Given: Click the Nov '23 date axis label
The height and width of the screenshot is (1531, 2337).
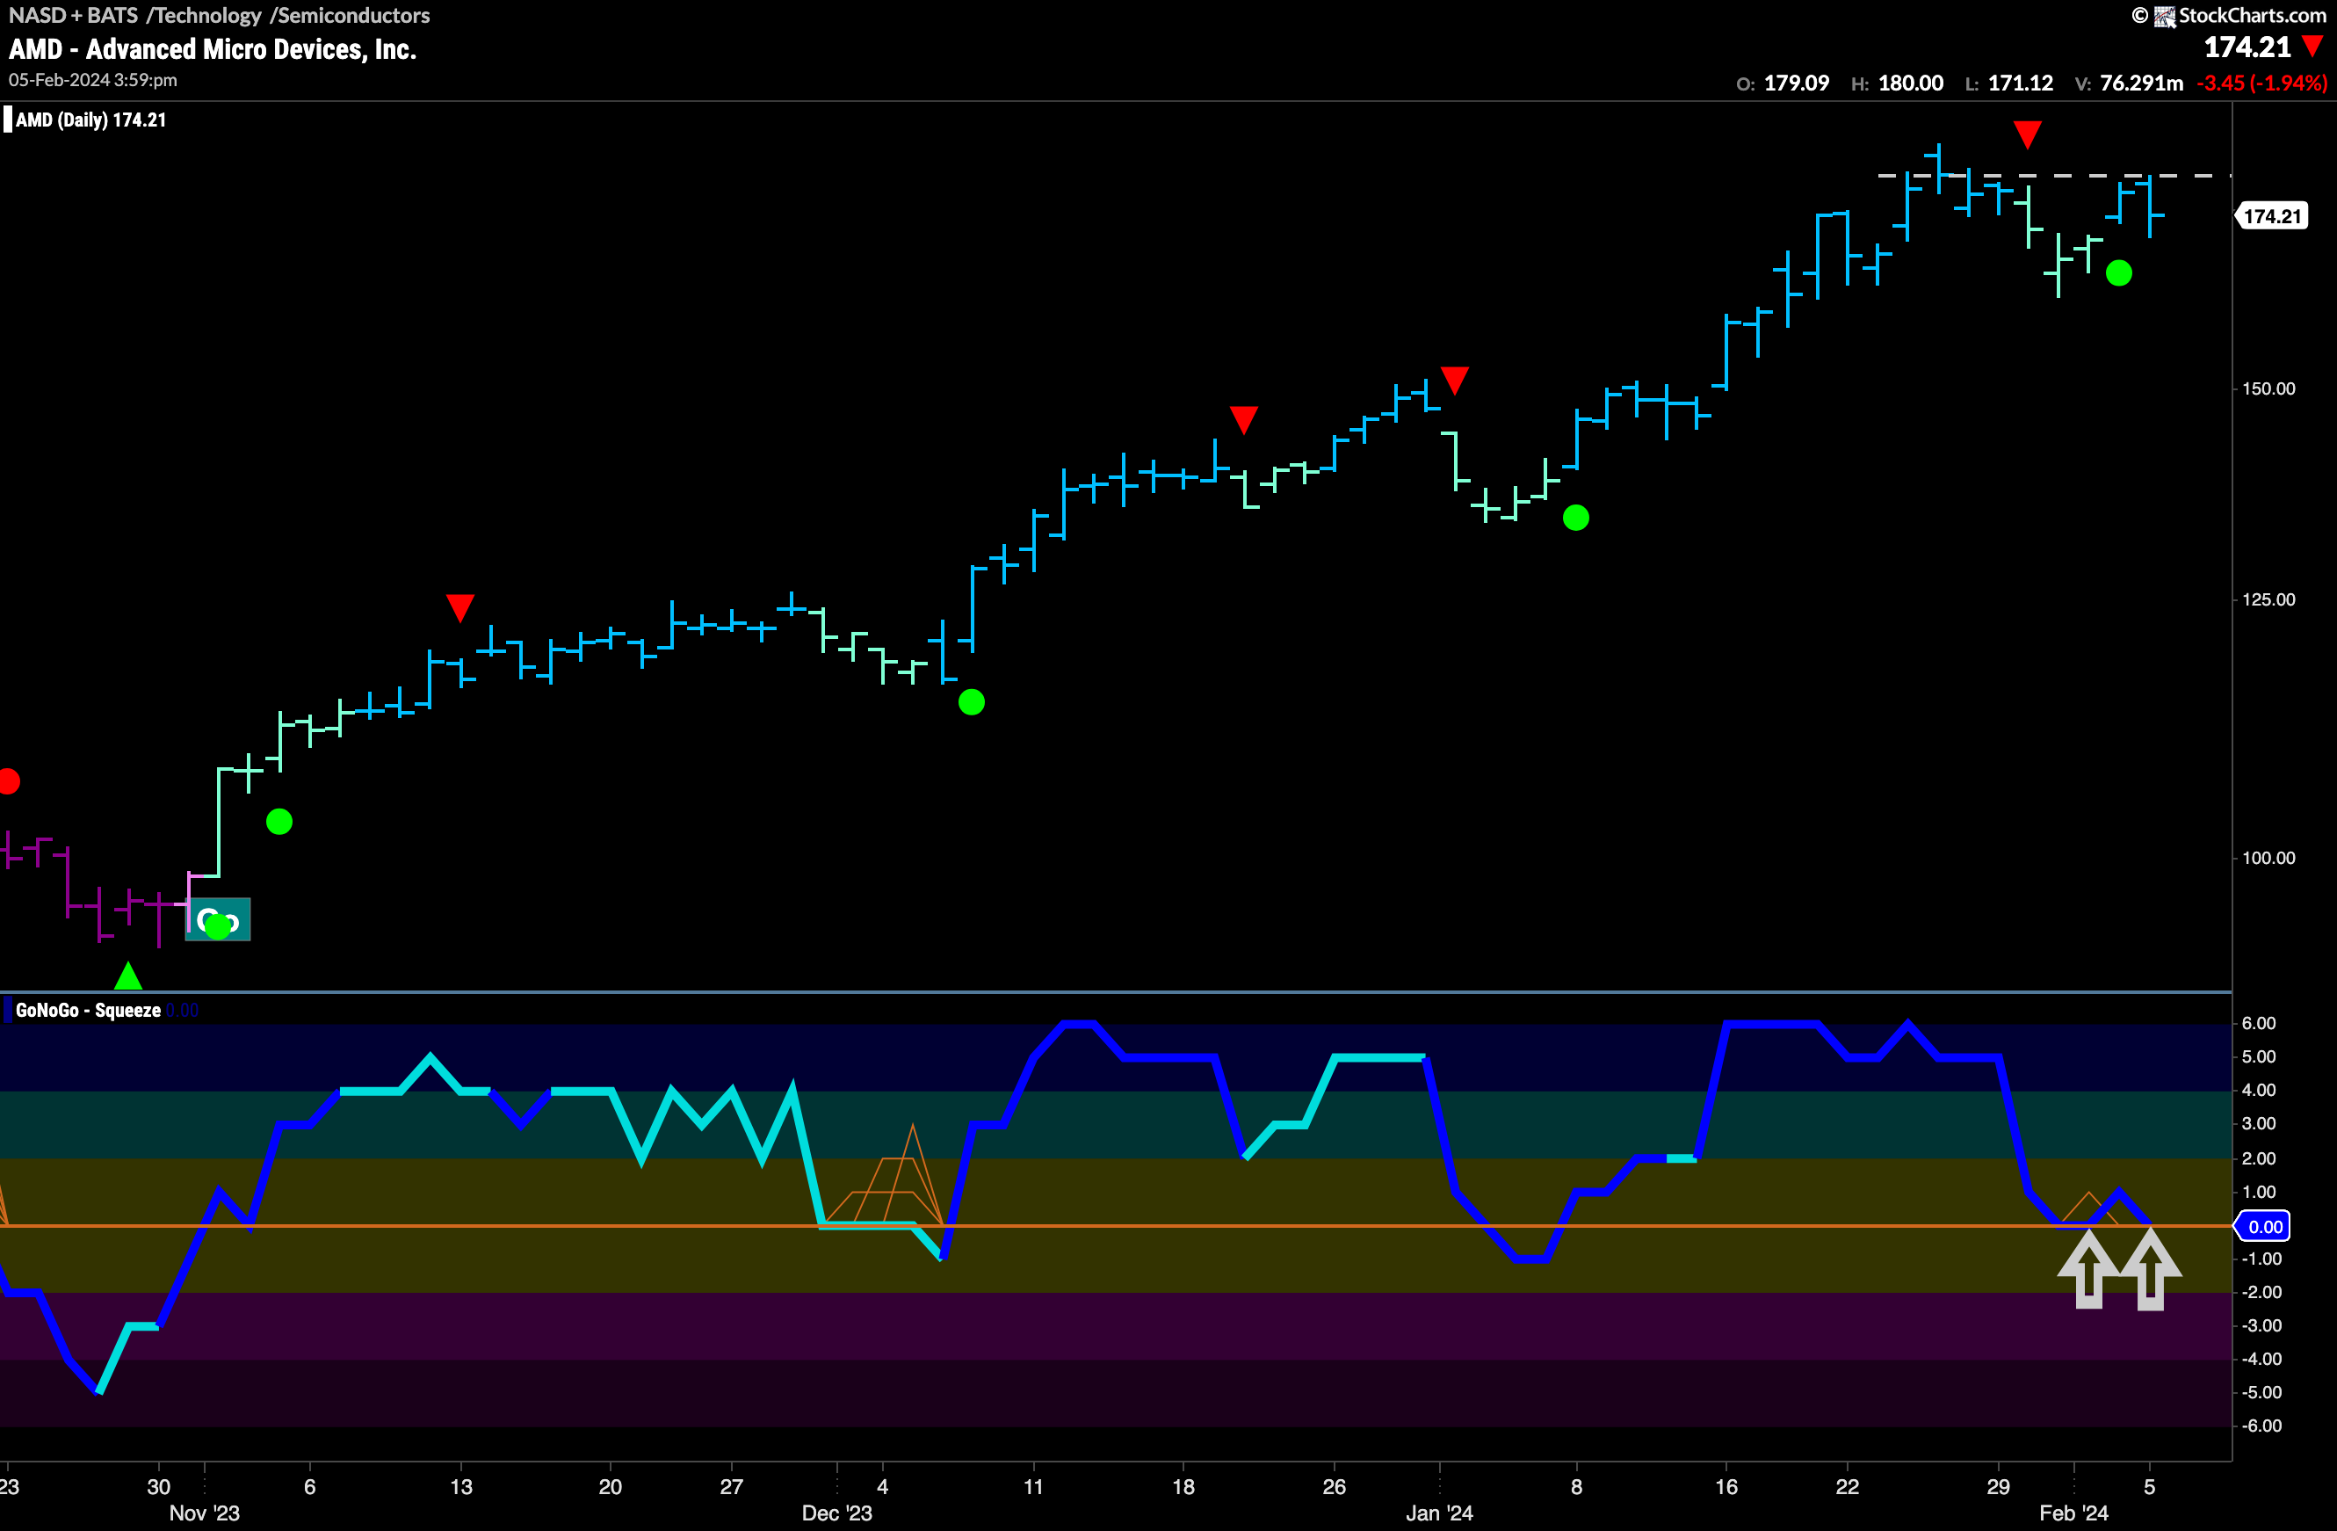Looking at the screenshot, I should tap(204, 1513).
